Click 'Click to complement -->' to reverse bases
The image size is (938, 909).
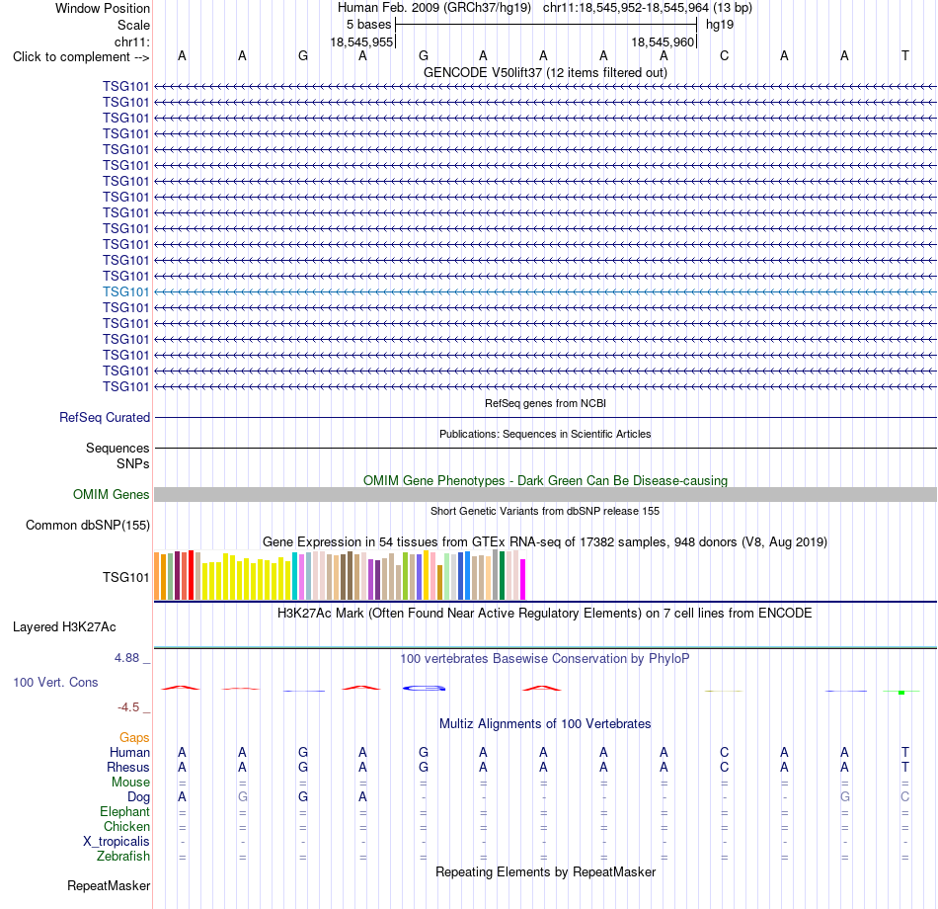tap(81, 57)
